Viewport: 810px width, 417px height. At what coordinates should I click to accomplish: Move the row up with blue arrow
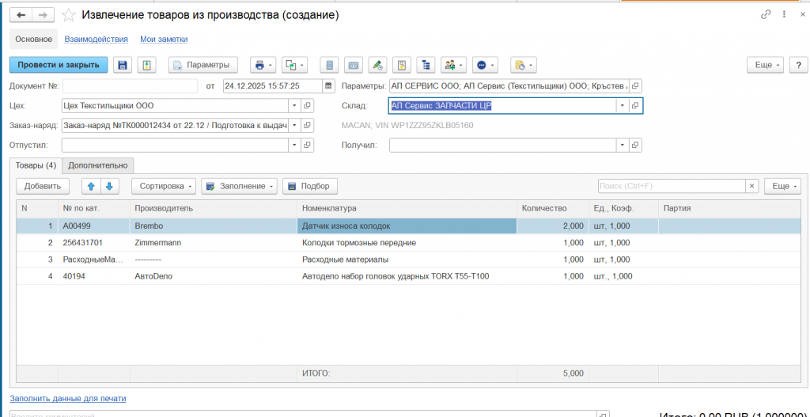click(x=91, y=186)
